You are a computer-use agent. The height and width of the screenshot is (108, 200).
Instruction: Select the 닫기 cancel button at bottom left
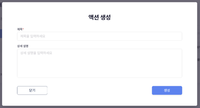(32, 90)
